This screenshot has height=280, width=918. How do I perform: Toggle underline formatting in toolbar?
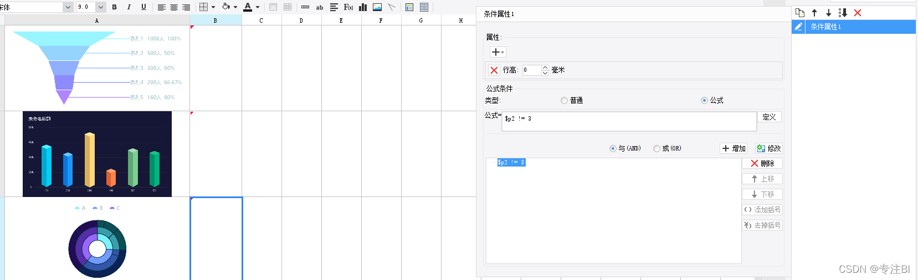143,7
